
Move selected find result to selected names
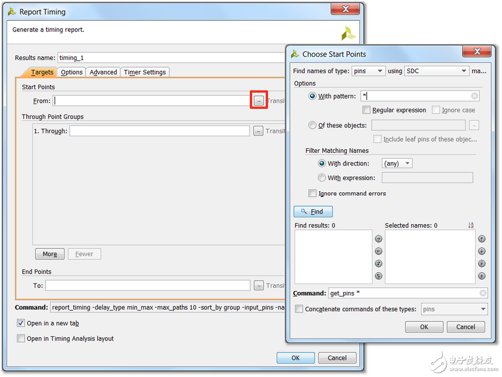tap(379, 239)
